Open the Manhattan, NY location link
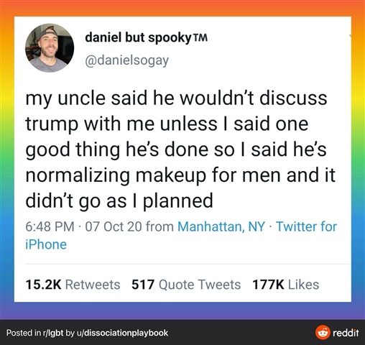 point(221,226)
